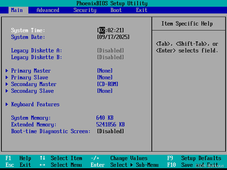Click Primary Slave value None

105,78
